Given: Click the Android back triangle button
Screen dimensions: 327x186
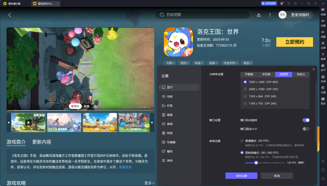Looking at the screenshot, I should pyautogui.click(x=323, y=161).
